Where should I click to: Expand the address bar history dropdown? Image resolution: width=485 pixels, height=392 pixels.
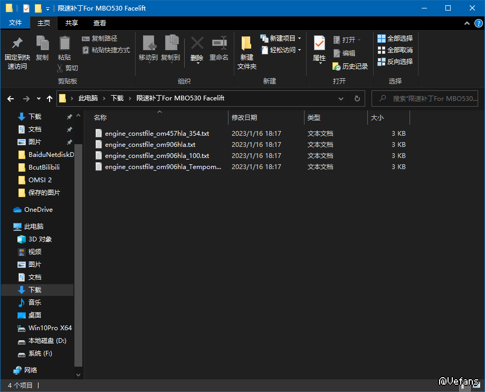click(341, 98)
